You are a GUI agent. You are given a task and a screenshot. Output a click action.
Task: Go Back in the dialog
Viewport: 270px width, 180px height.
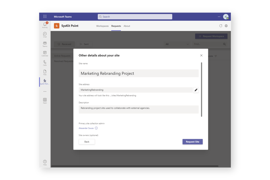[x=87, y=142]
